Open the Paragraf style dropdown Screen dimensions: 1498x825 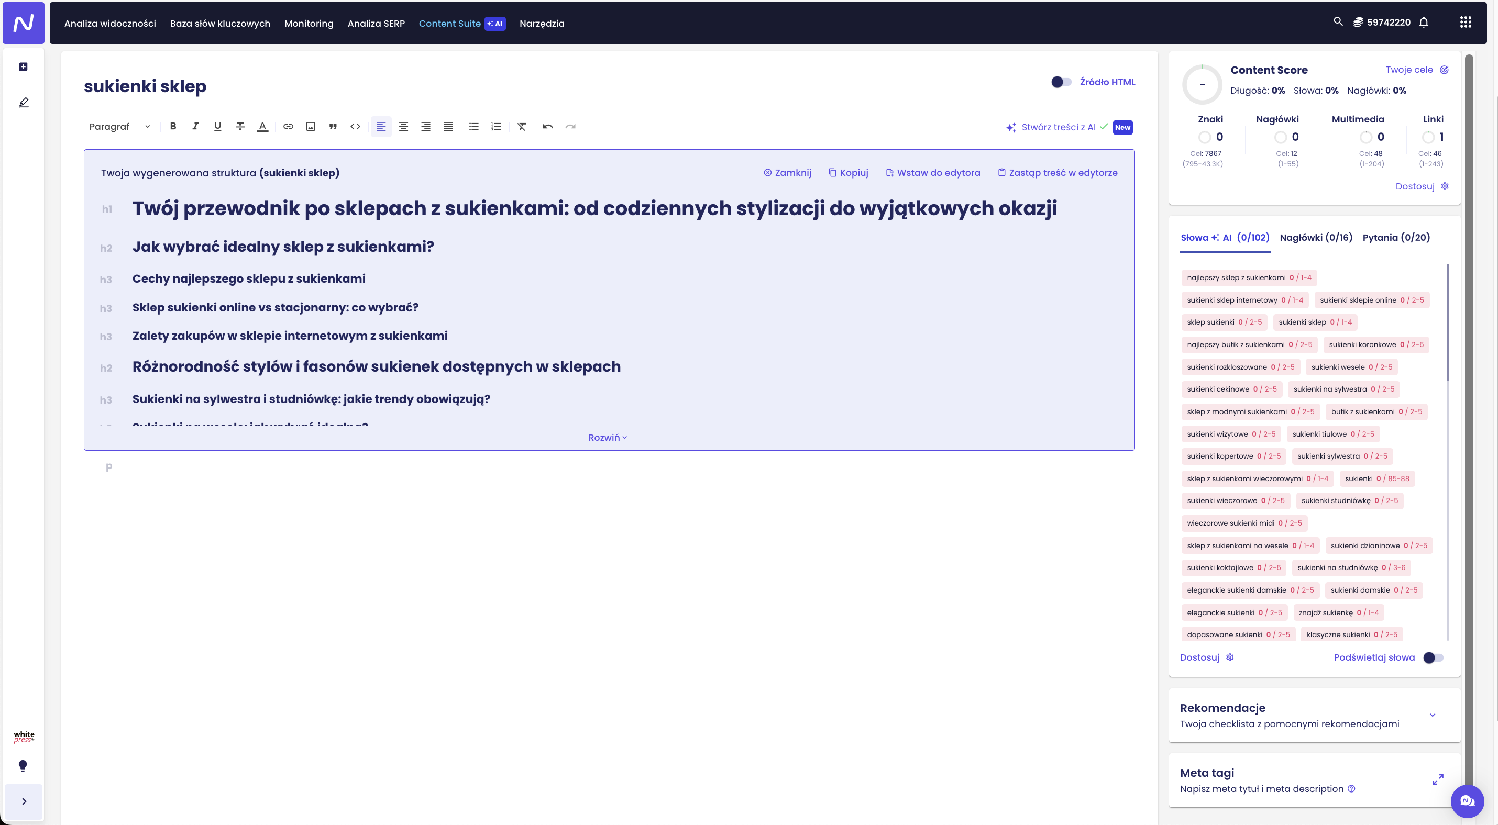coord(120,127)
